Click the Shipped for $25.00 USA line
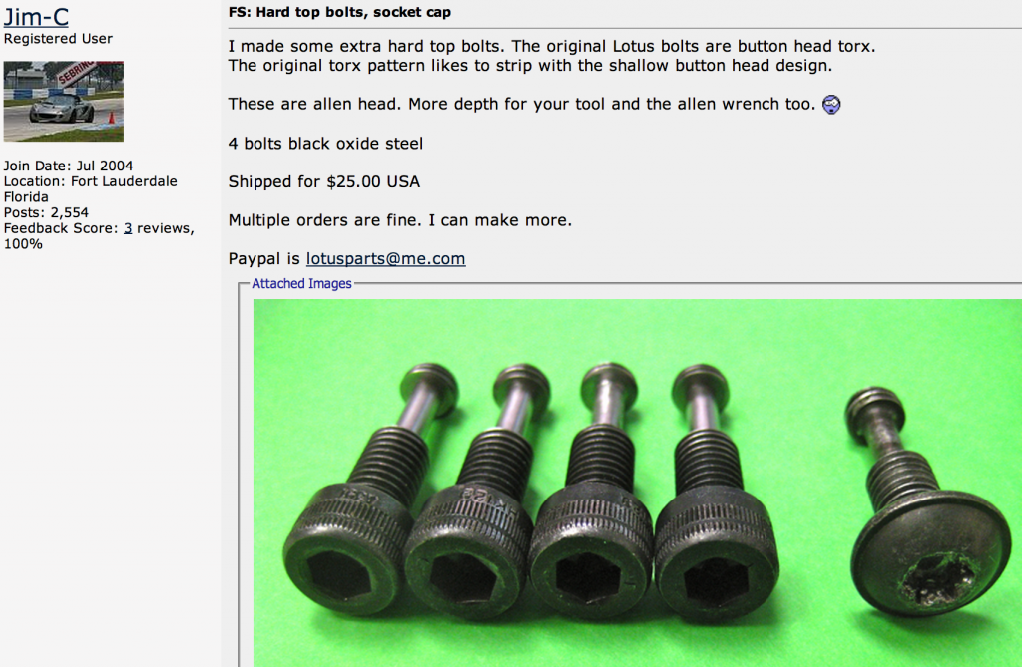The width and height of the screenshot is (1022, 667). pos(324,181)
